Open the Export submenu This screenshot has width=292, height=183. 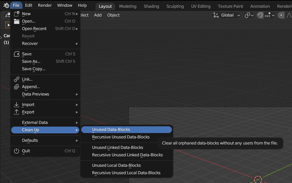tap(28, 112)
